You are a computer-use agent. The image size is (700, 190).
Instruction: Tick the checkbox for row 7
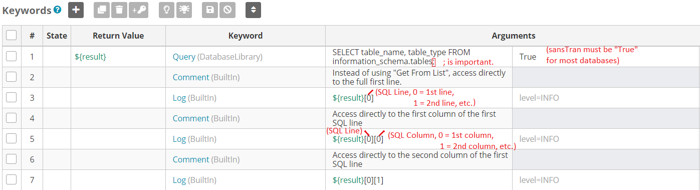click(x=12, y=180)
